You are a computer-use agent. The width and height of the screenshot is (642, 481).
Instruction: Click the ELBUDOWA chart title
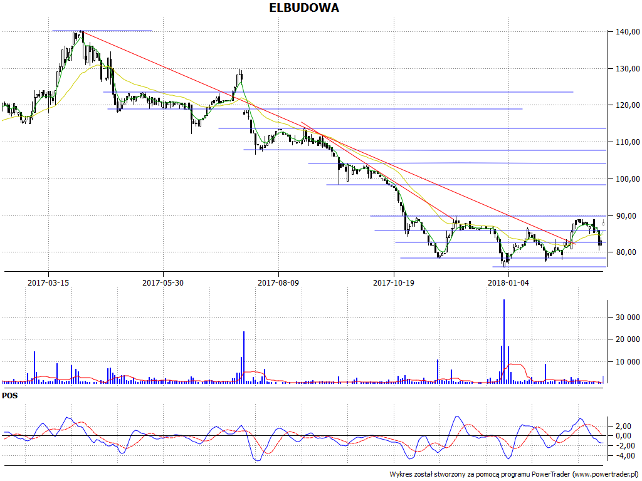pos(304,8)
